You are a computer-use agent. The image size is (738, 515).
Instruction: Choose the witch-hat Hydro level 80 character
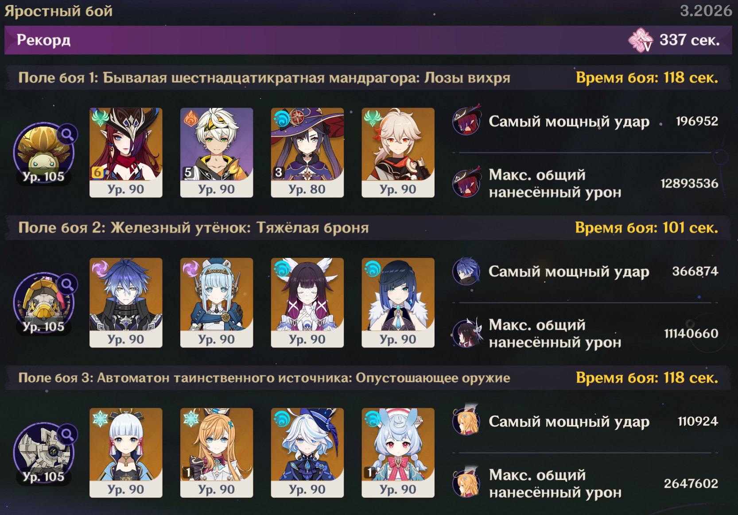pyautogui.click(x=307, y=153)
